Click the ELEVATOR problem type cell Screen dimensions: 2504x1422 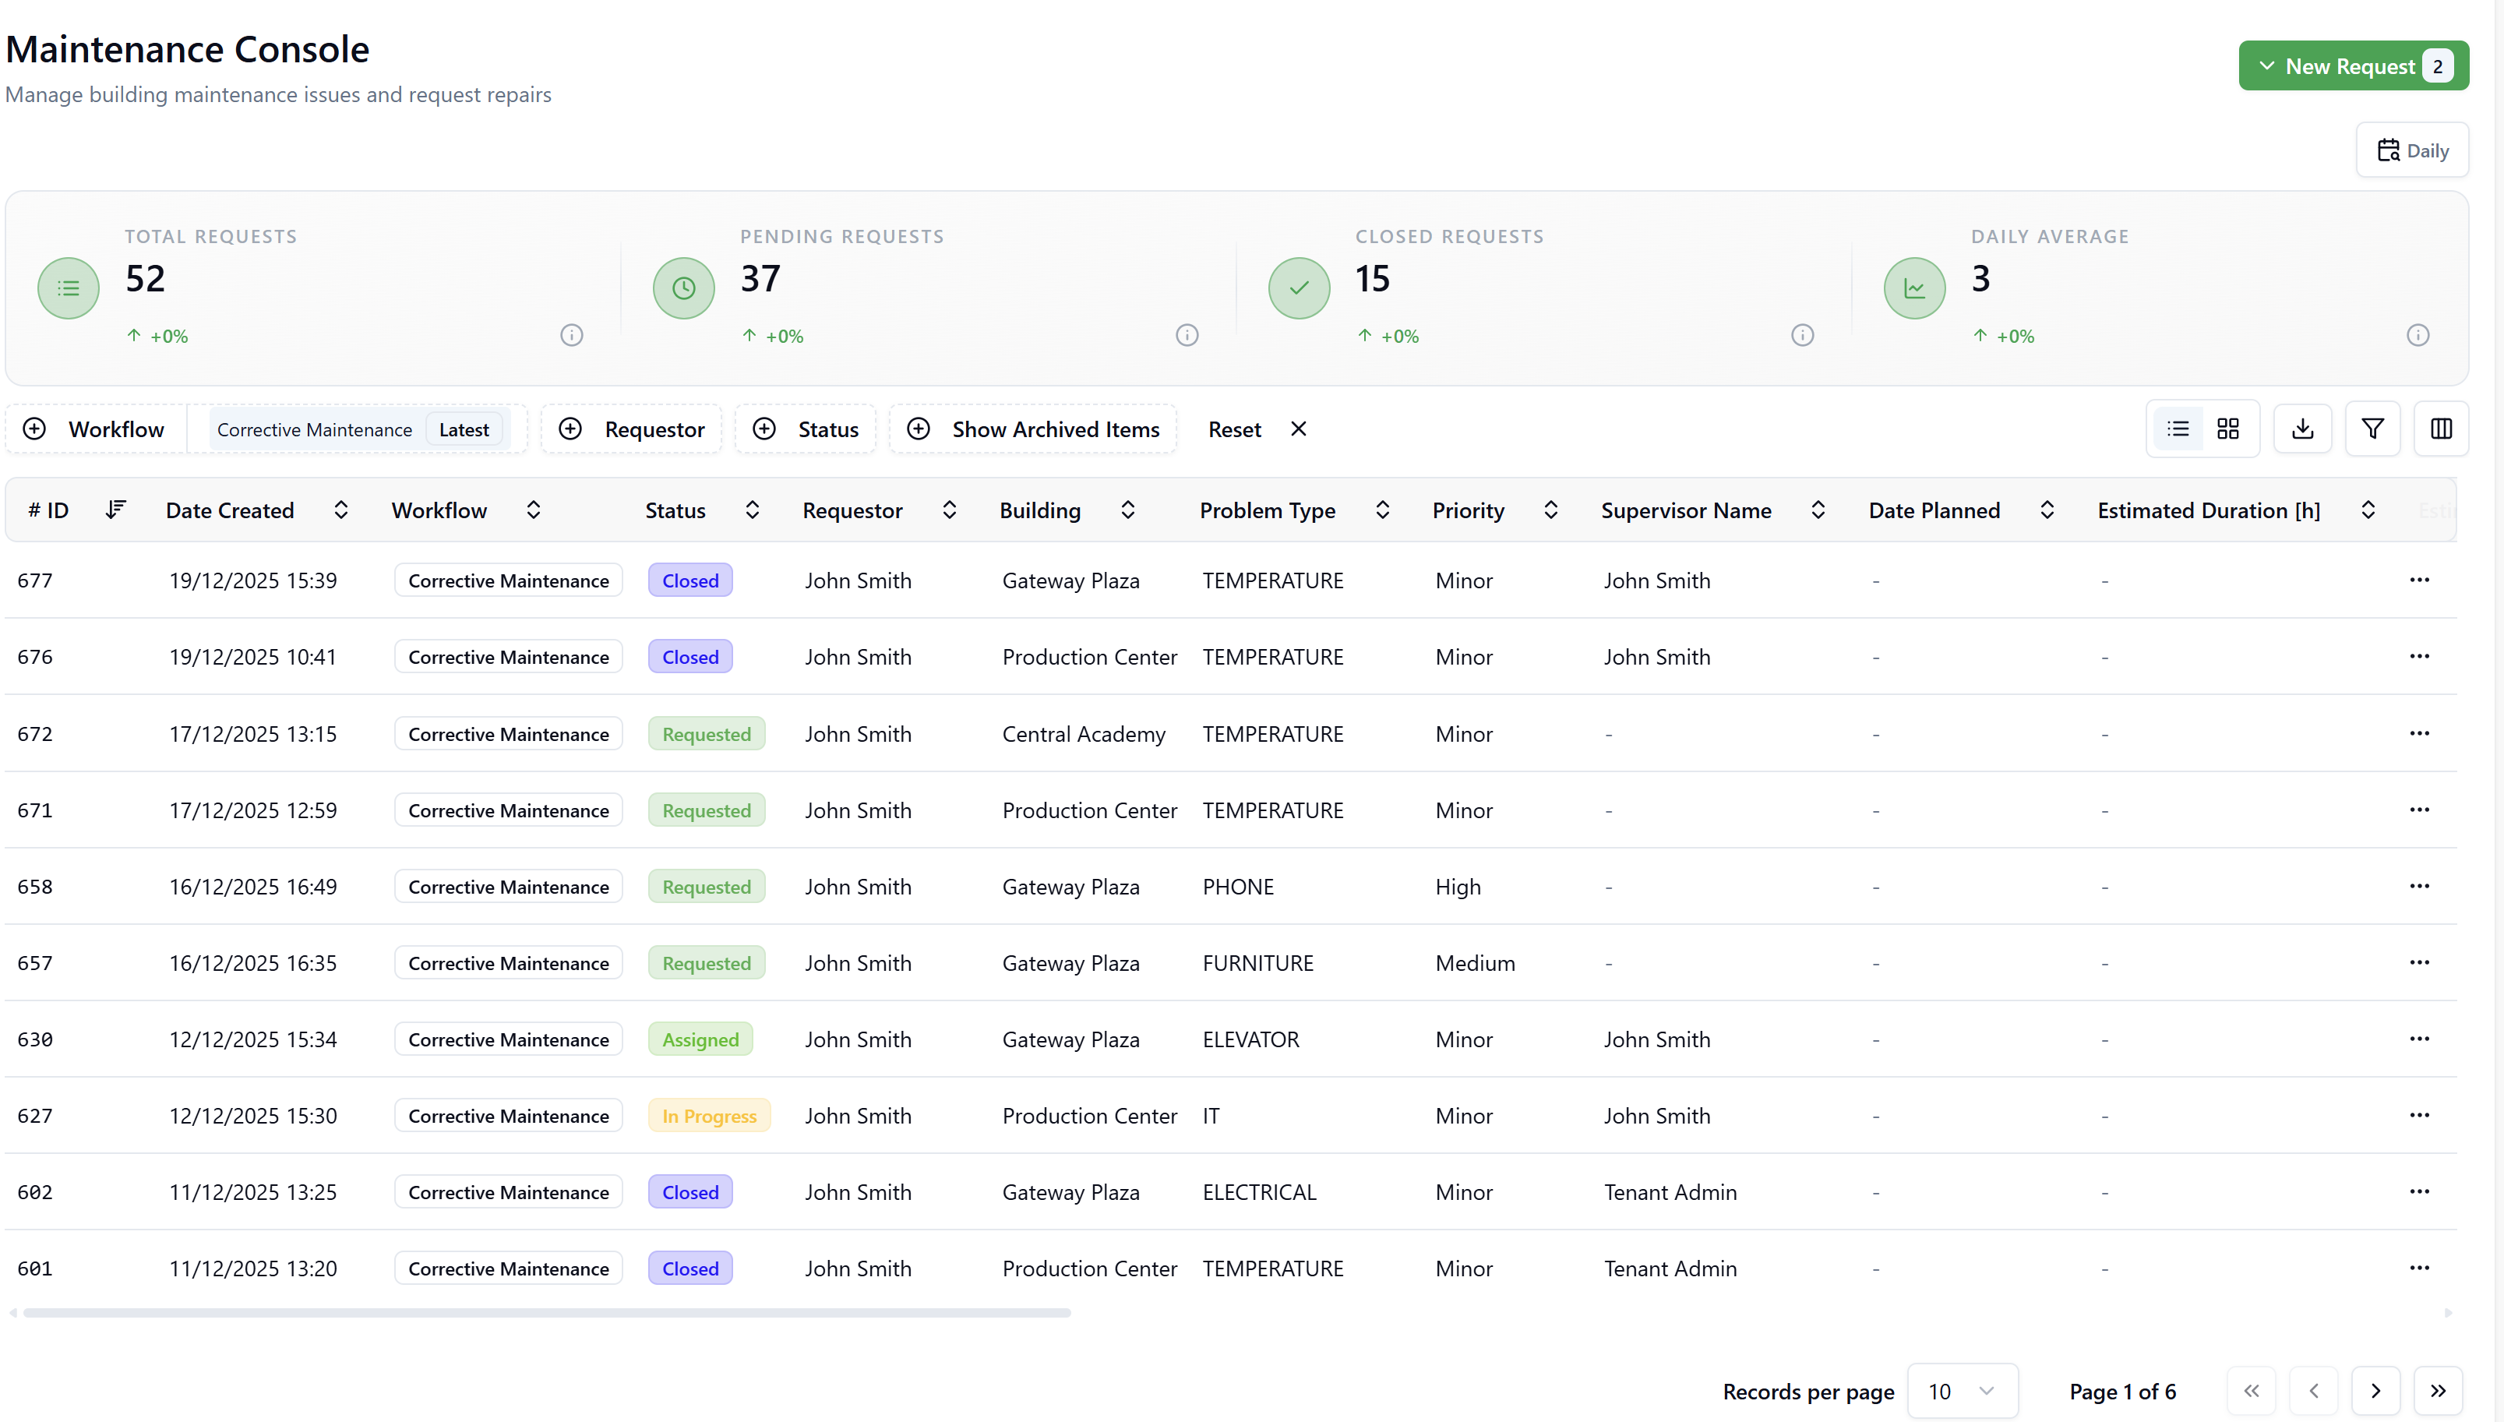pos(1250,1039)
